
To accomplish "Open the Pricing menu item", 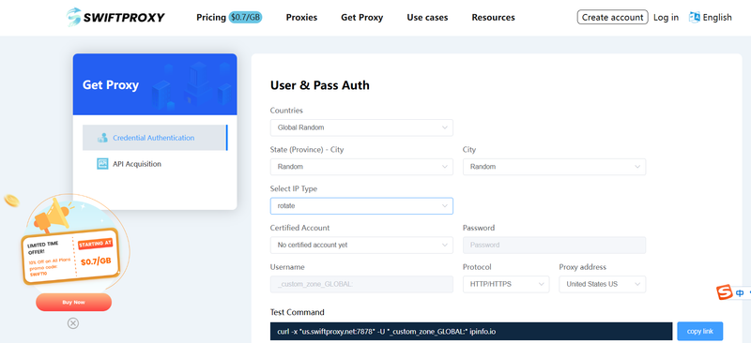I will click(211, 17).
